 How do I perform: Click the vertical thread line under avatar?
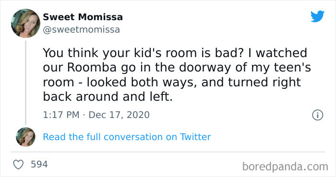click(x=26, y=83)
